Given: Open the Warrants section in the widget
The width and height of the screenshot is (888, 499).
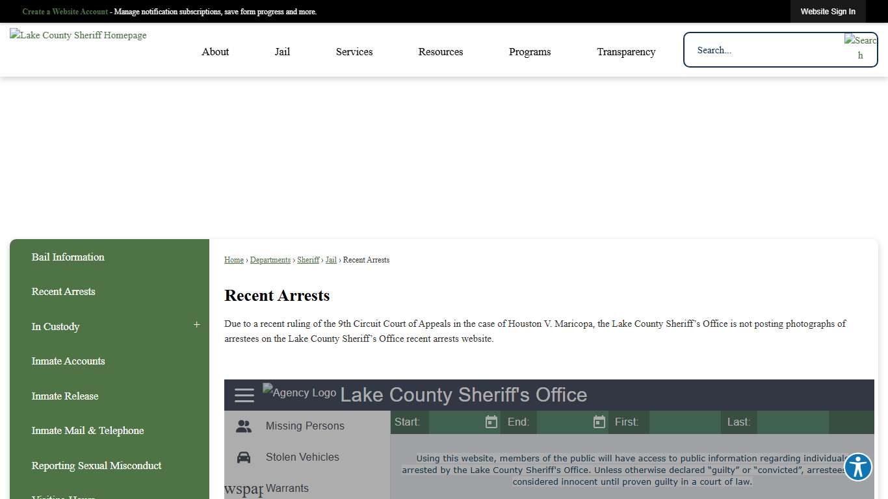Looking at the screenshot, I should (286, 488).
